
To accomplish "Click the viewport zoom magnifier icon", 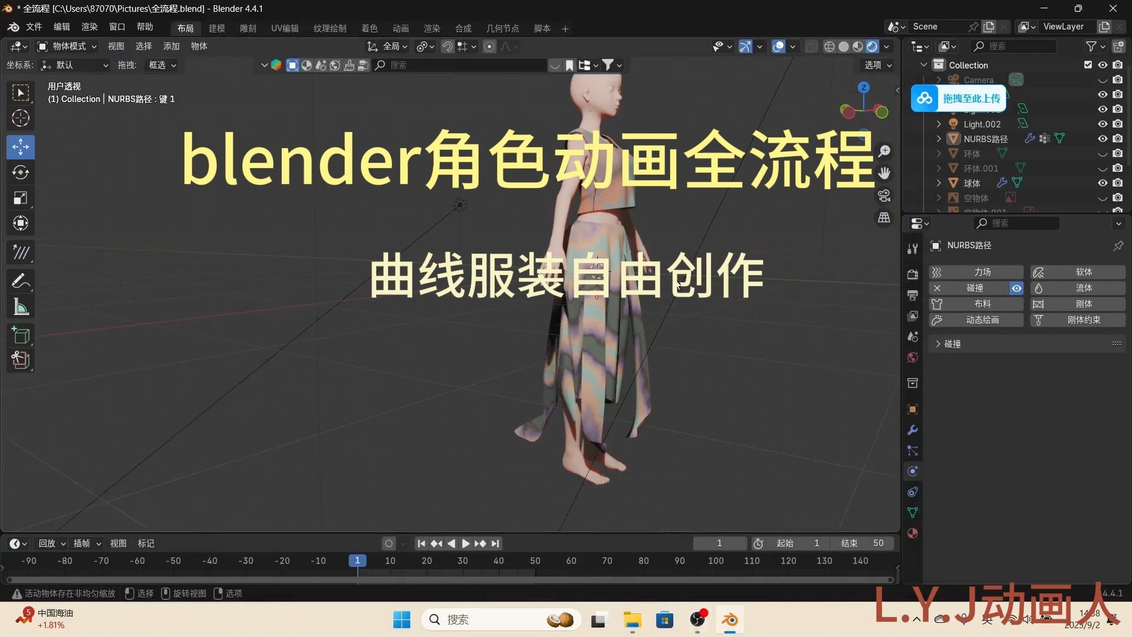I will click(x=884, y=152).
